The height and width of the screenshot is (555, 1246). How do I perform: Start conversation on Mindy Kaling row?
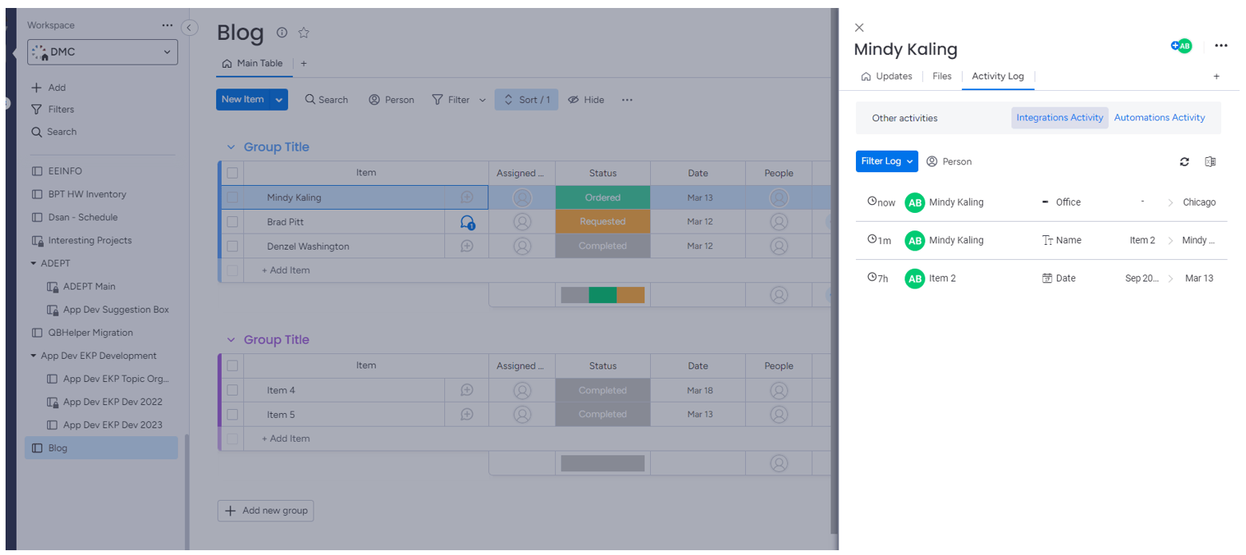(x=467, y=197)
